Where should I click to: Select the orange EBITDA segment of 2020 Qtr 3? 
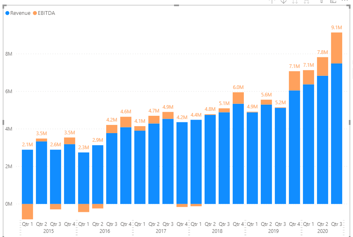click(x=336, y=48)
